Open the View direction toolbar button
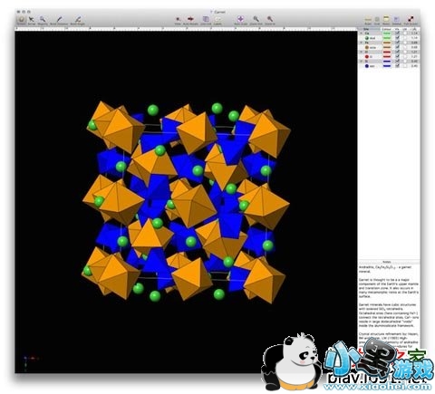Image resolution: width=435 pixels, height=394 pixels. 178,21
